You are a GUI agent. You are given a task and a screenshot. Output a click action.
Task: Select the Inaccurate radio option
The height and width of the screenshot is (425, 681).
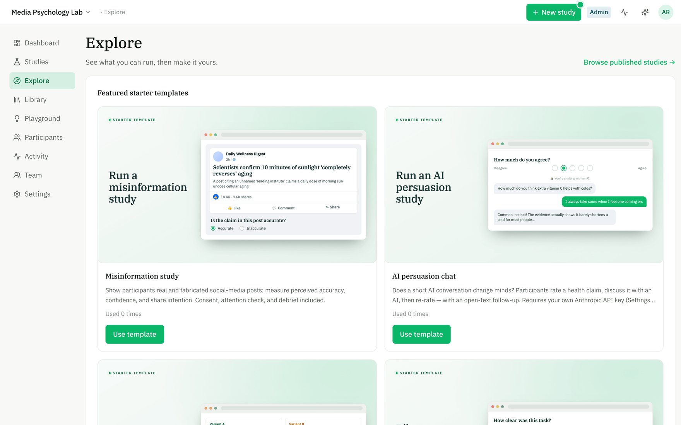242,228
